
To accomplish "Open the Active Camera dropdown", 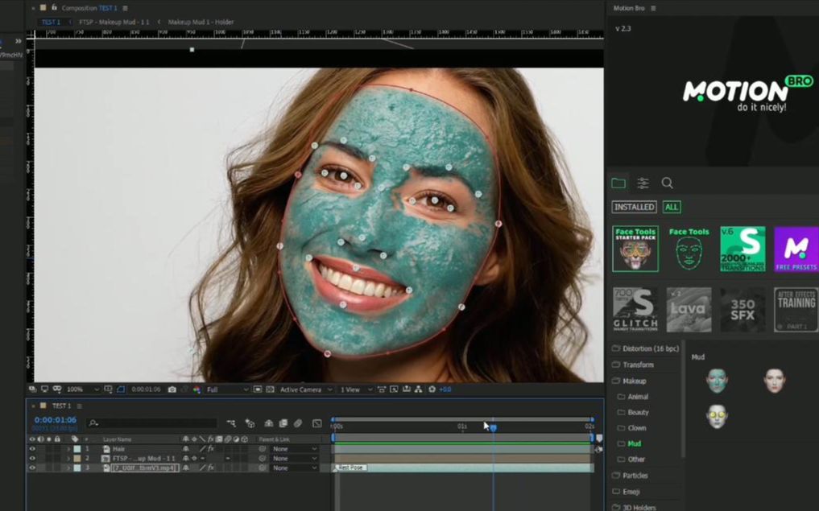I will (304, 389).
